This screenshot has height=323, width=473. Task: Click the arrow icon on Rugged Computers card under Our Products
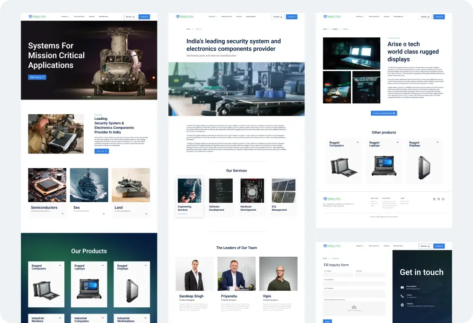(60, 266)
